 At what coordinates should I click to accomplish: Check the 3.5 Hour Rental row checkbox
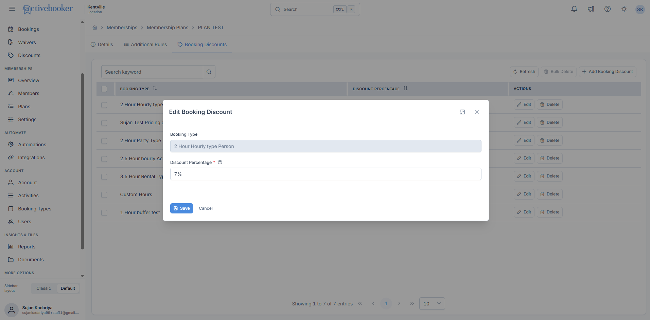point(104,177)
